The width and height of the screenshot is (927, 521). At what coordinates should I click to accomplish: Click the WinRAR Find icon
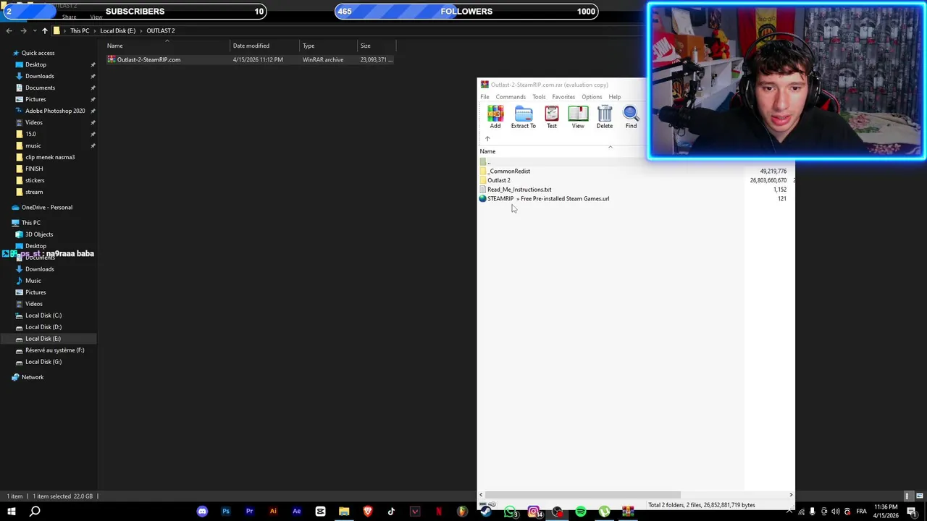(631, 117)
